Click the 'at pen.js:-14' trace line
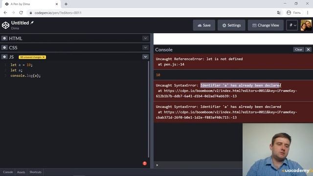The width and height of the screenshot is (313, 176). tap(171, 64)
